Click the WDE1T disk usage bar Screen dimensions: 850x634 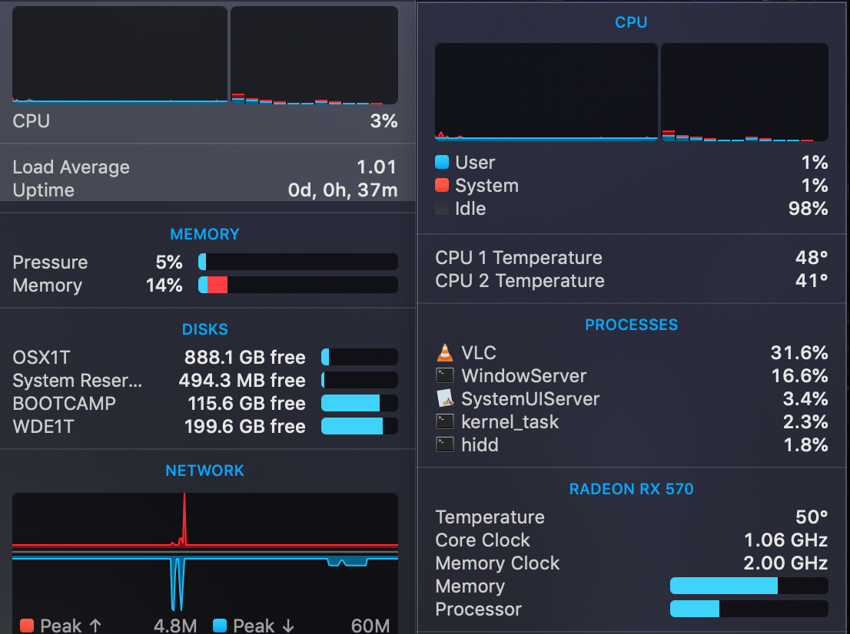click(x=359, y=427)
